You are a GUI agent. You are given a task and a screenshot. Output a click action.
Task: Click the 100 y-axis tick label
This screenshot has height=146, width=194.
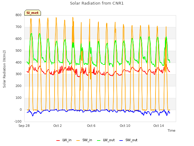click(x=18, y=98)
